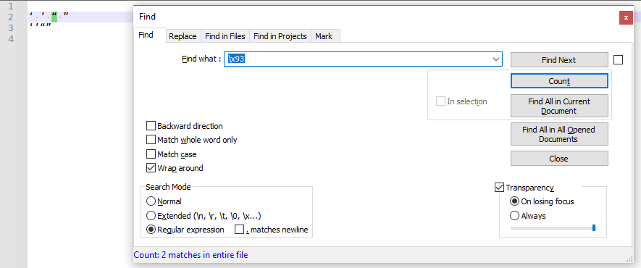Check Match whole word only
The width and height of the screenshot is (641, 268).
coord(151,140)
